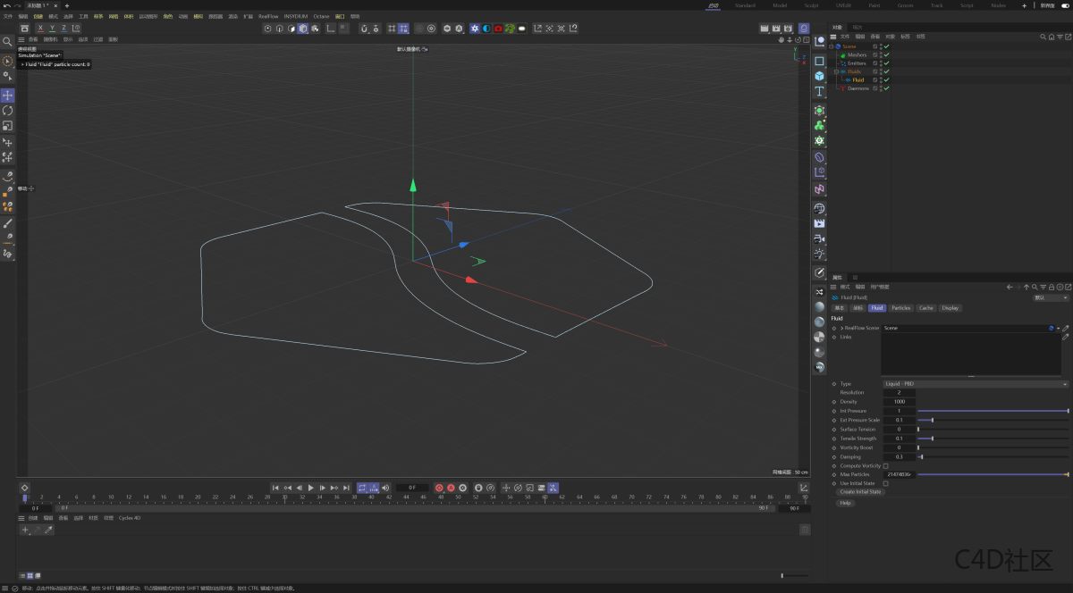Enable the Use Initial State checkbox
This screenshot has height=593, width=1073.
(x=885, y=483)
